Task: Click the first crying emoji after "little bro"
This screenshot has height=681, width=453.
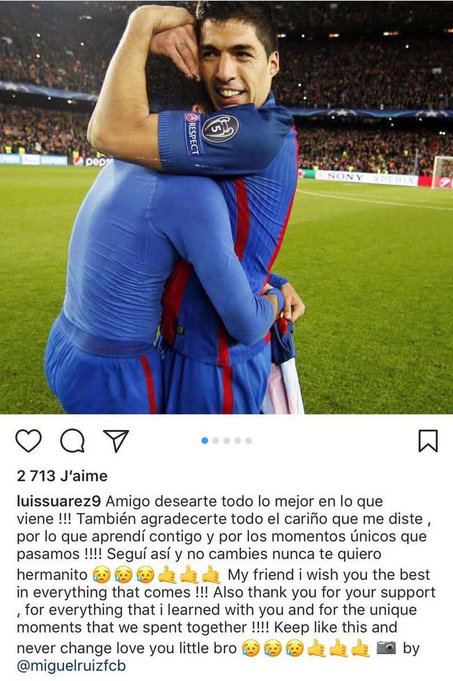Action: (251, 648)
